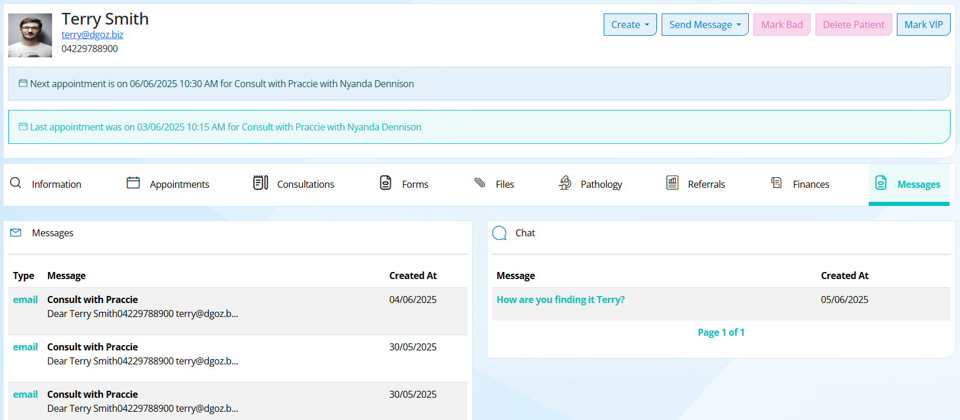Click 'Consult with Praccie' in the 04/06/2025 row
The image size is (960, 420).
(x=92, y=299)
